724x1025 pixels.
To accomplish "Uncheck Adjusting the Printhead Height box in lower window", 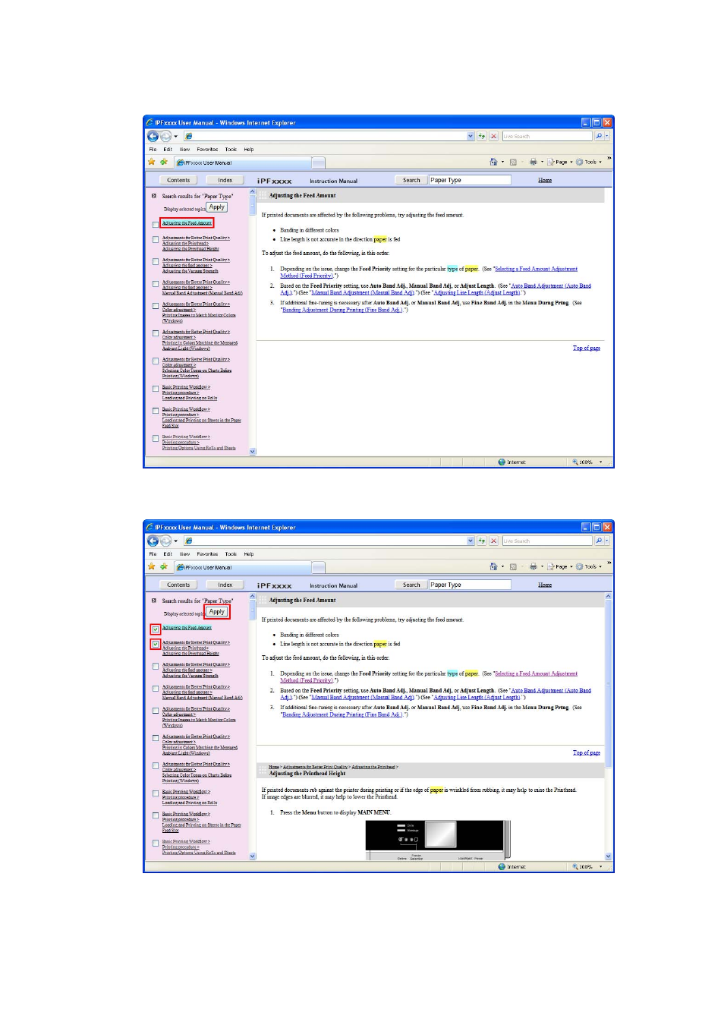I will coord(156,645).
